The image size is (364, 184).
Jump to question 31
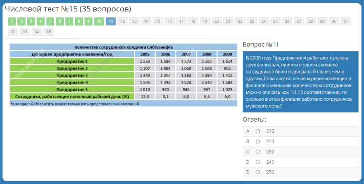tap(346, 21)
